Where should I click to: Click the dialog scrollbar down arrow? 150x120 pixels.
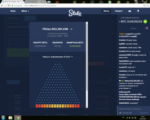87,107
